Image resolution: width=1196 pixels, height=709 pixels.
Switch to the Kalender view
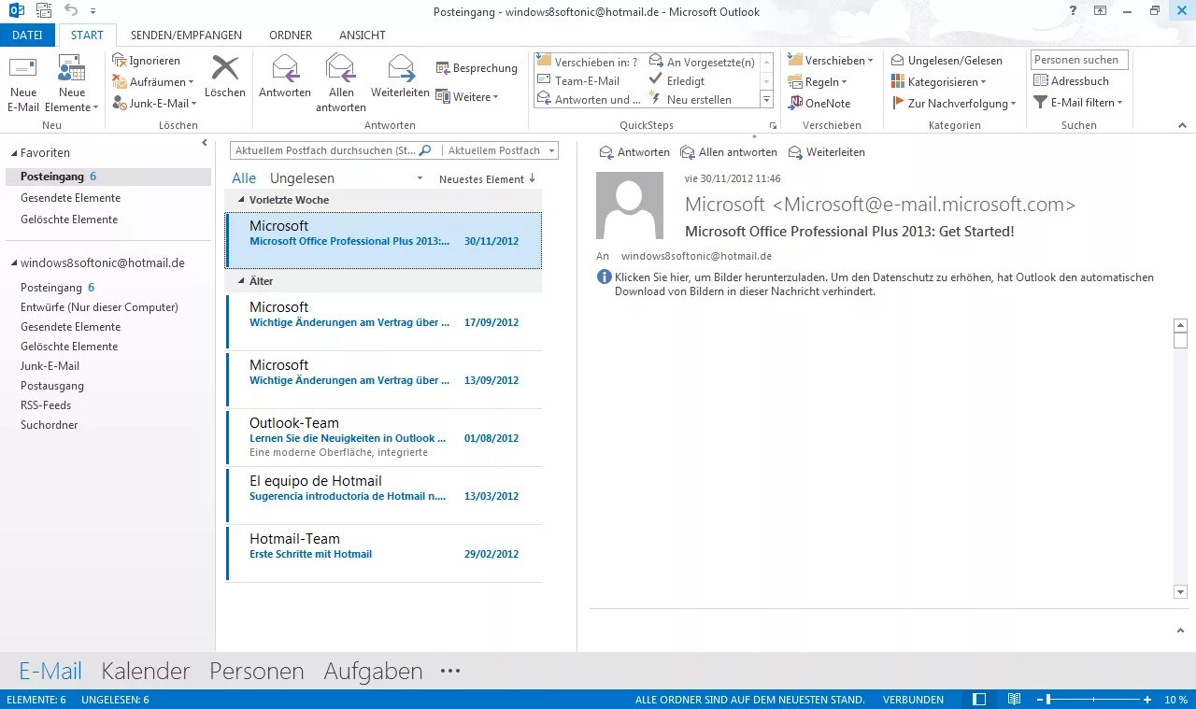(146, 671)
